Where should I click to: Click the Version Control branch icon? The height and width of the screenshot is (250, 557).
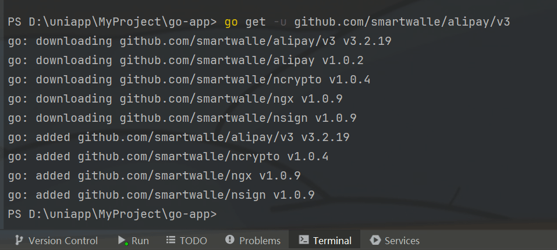(x=19, y=240)
